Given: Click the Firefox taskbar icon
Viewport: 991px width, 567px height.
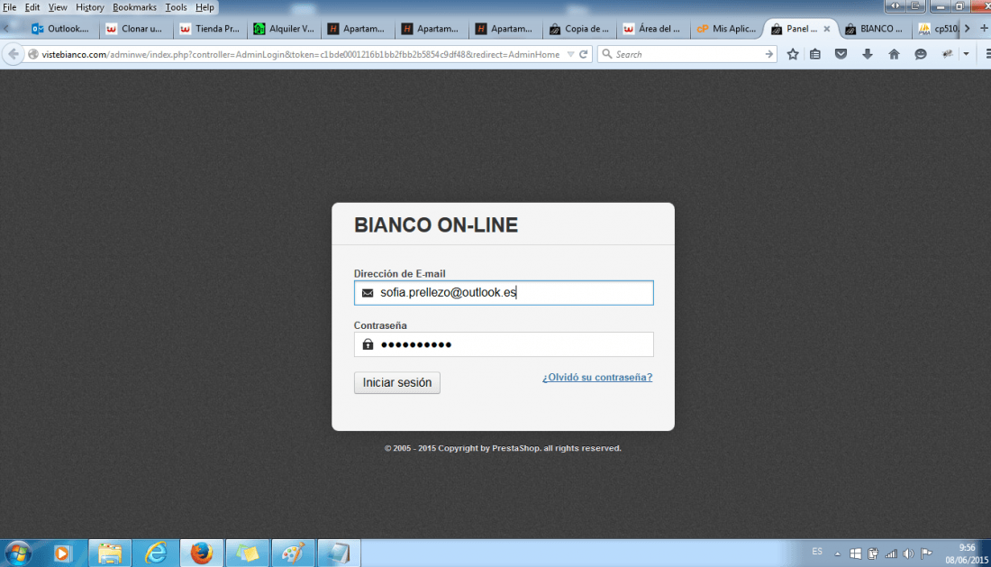Looking at the screenshot, I should (x=202, y=553).
